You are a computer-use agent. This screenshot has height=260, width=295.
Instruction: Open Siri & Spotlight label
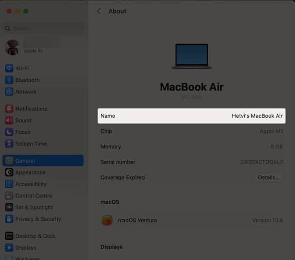34,207
